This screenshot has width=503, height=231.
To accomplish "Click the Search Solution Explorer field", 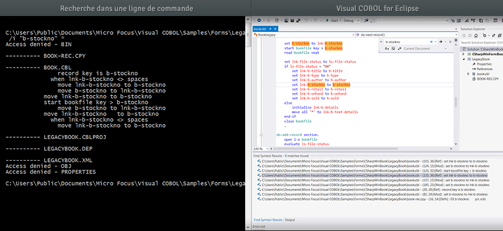I will point(480,42).
